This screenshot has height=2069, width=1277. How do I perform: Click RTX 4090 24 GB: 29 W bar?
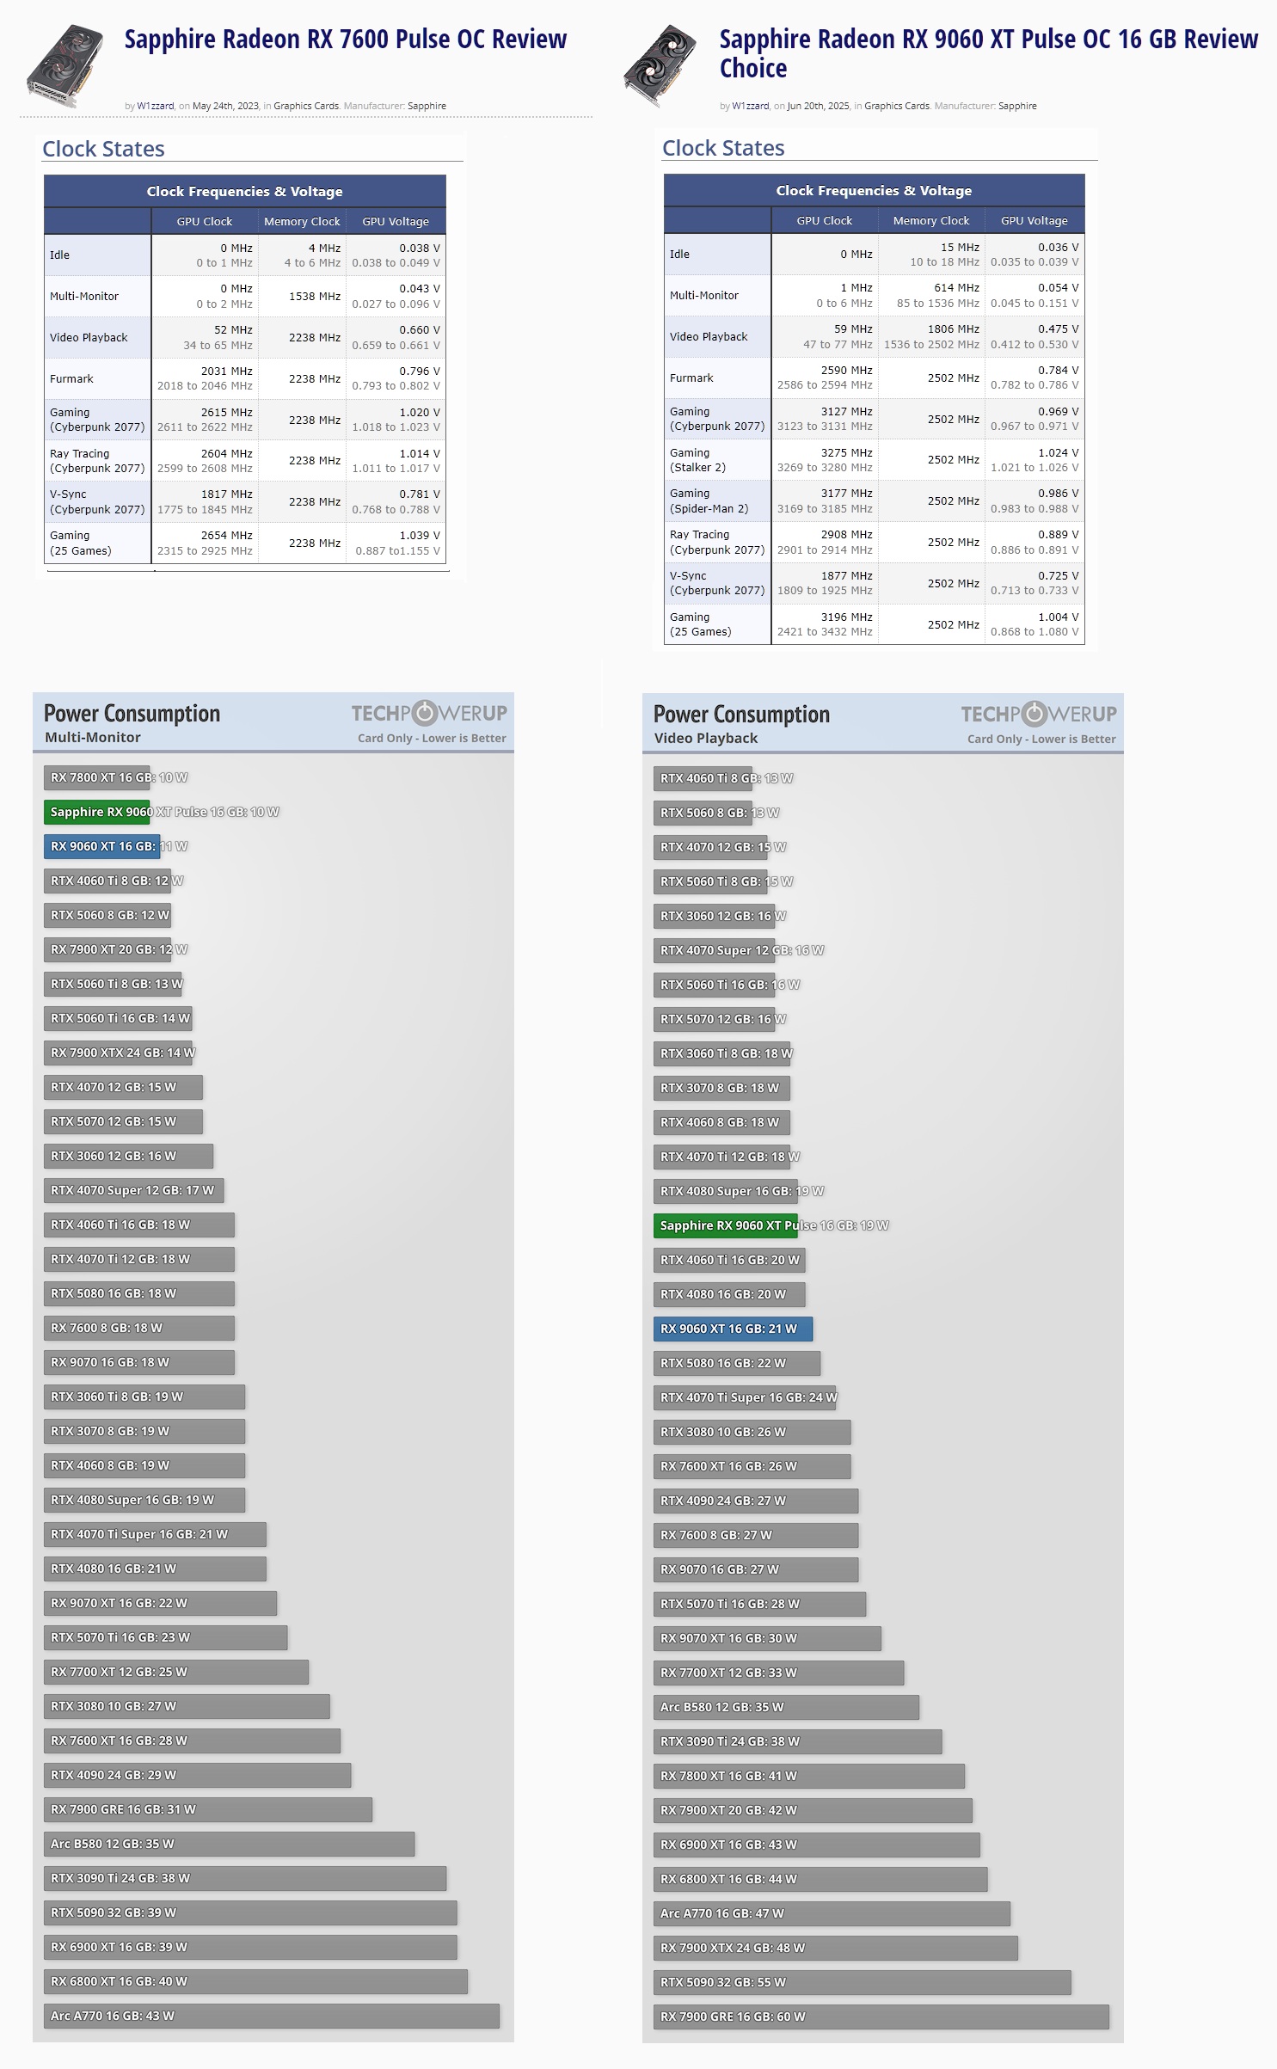point(198,1775)
